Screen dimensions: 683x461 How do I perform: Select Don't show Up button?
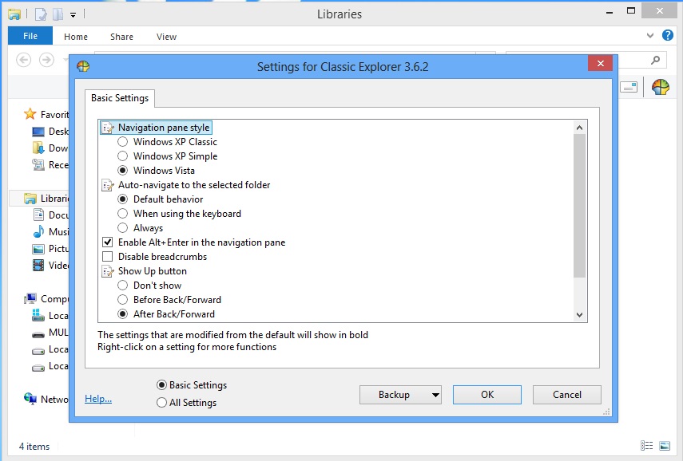pyautogui.click(x=123, y=286)
